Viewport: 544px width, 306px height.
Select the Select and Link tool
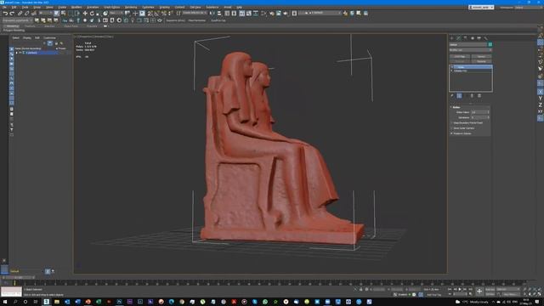pyautogui.click(x=20, y=14)
